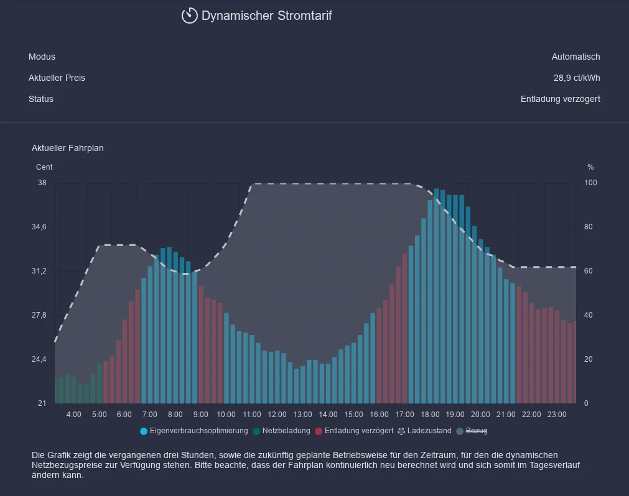Toggle the Ladezustand legend entry
The width and height of the screenshot is (629, 496).
[x=424, y=431]
